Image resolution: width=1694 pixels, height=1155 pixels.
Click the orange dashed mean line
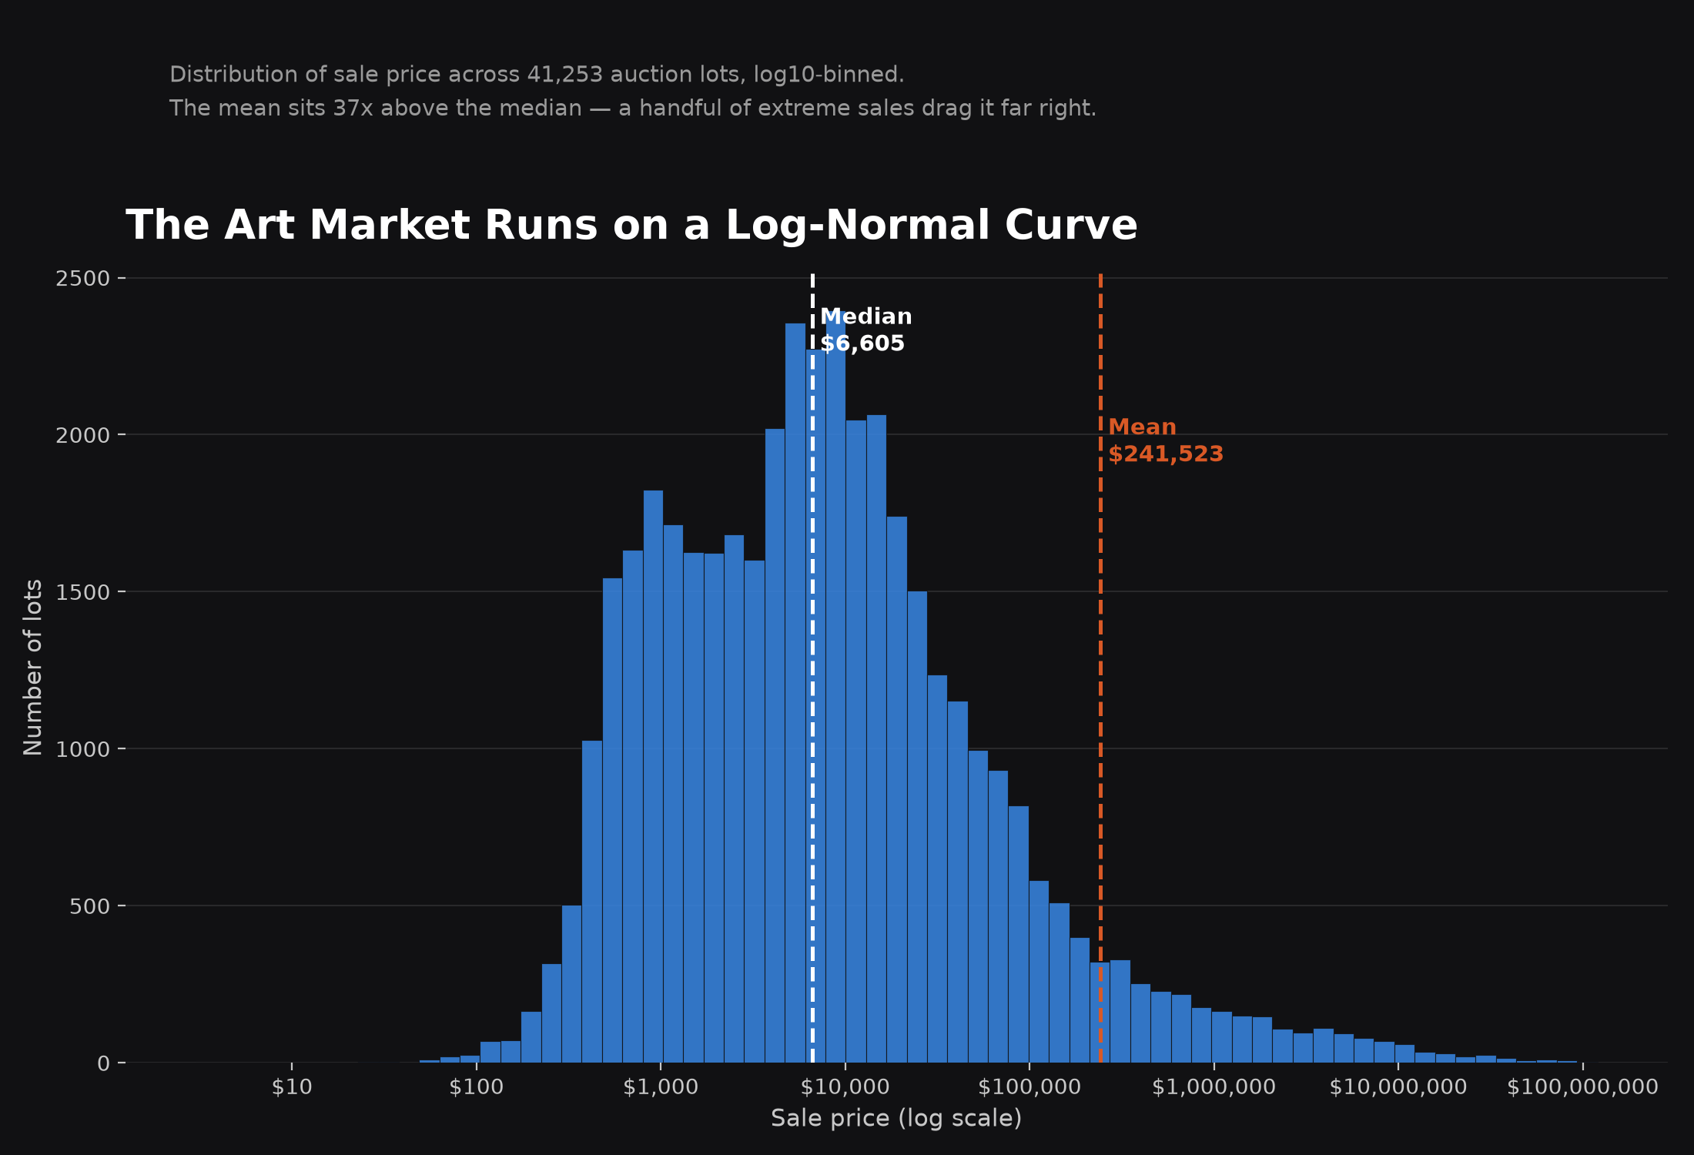coord(1100,668)
